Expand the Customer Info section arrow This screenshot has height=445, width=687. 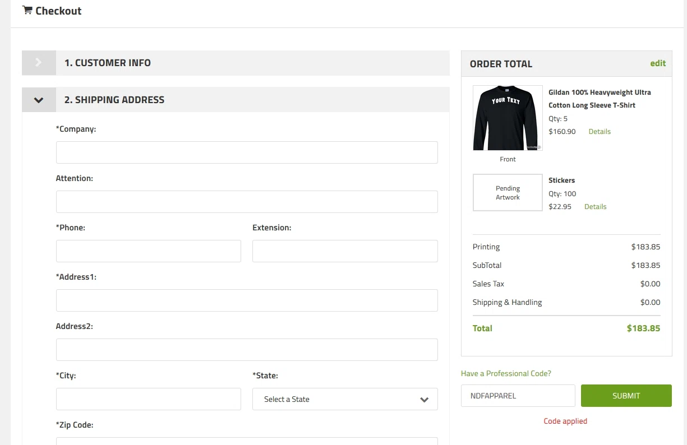pos(39,63)
